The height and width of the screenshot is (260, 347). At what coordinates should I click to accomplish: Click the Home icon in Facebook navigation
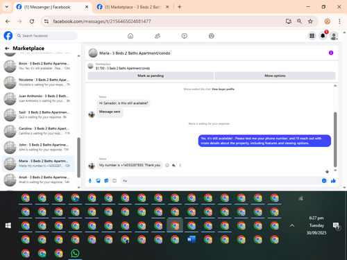point(130,36)
